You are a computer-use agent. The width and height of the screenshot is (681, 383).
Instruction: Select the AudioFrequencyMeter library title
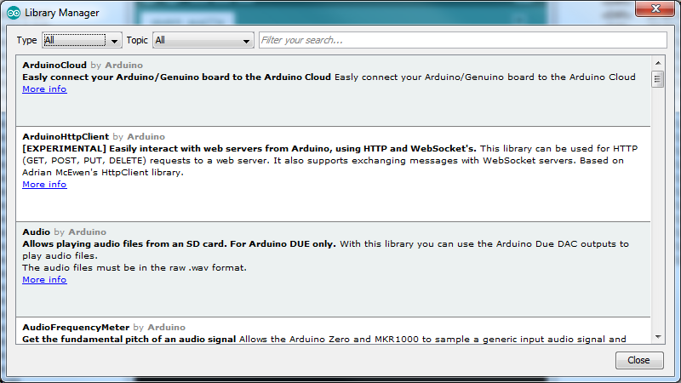[x=76, y=328]
